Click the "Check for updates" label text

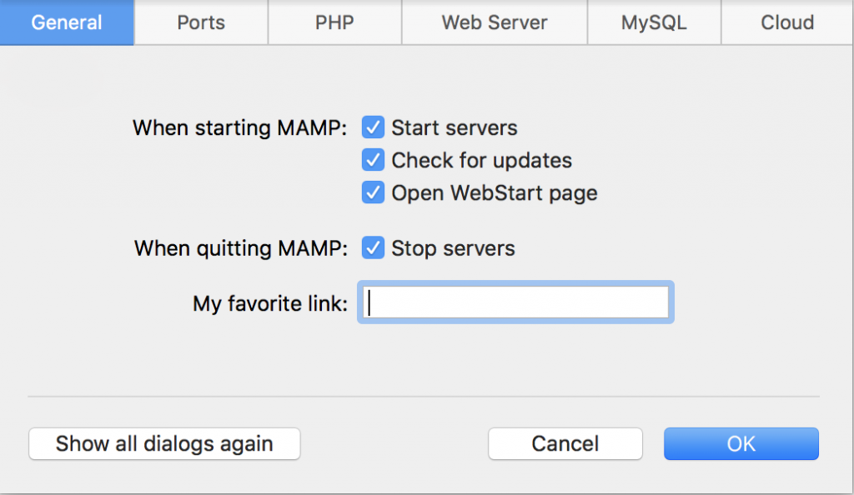(x=481, y=161)
